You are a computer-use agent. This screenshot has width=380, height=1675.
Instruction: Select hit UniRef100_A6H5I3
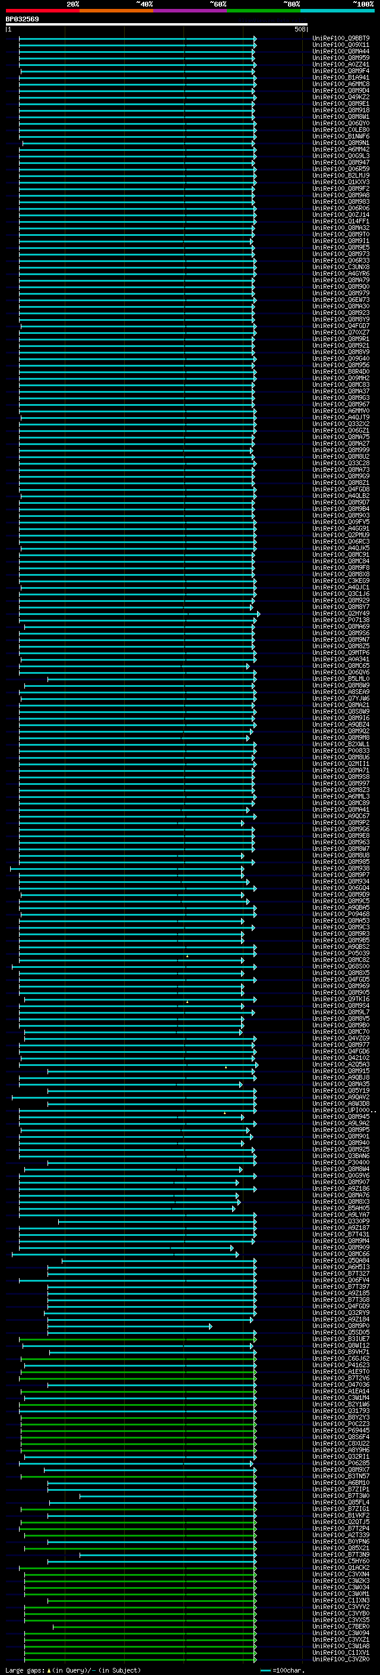[341, 1267]
